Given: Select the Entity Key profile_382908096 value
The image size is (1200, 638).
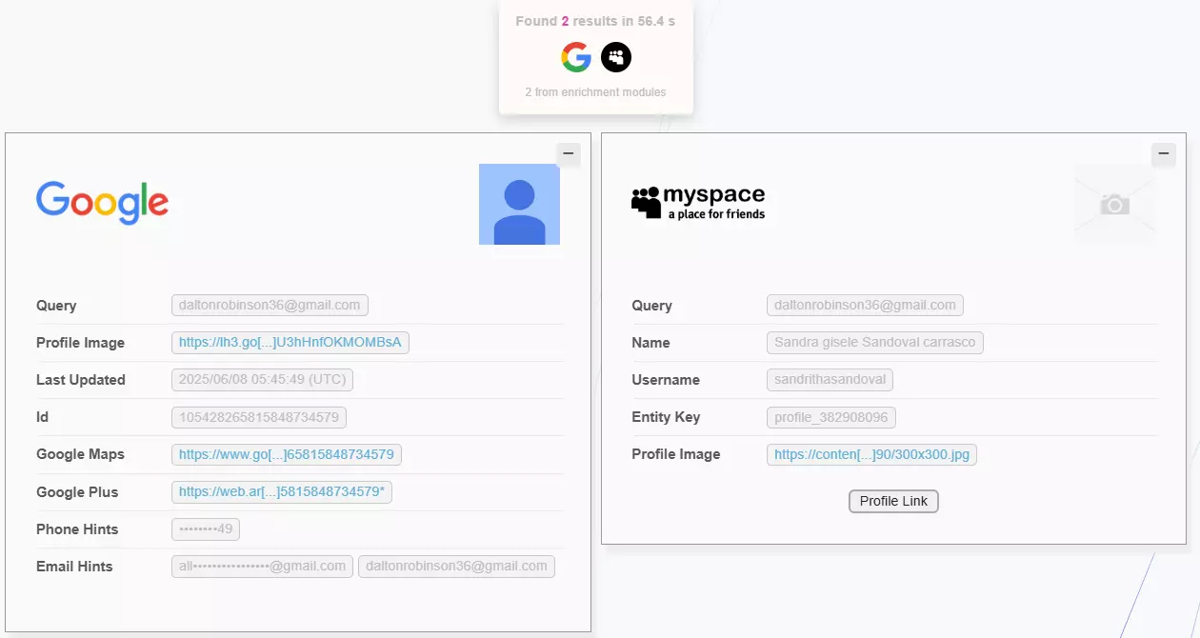Looking at the screenshot, I should click(x=831, y=417).
